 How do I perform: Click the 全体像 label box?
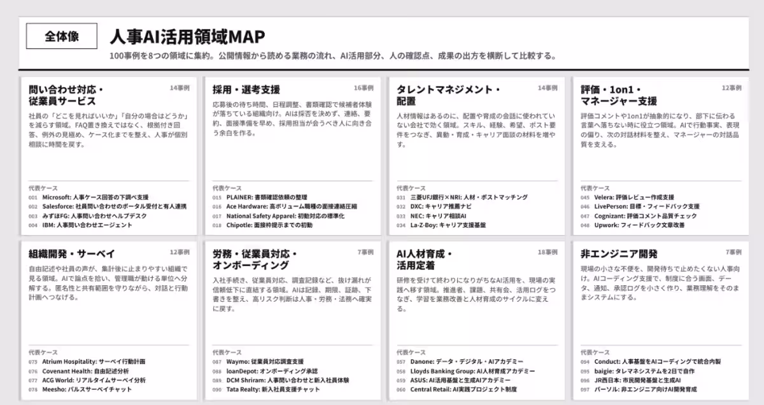(x=61, y=37)
